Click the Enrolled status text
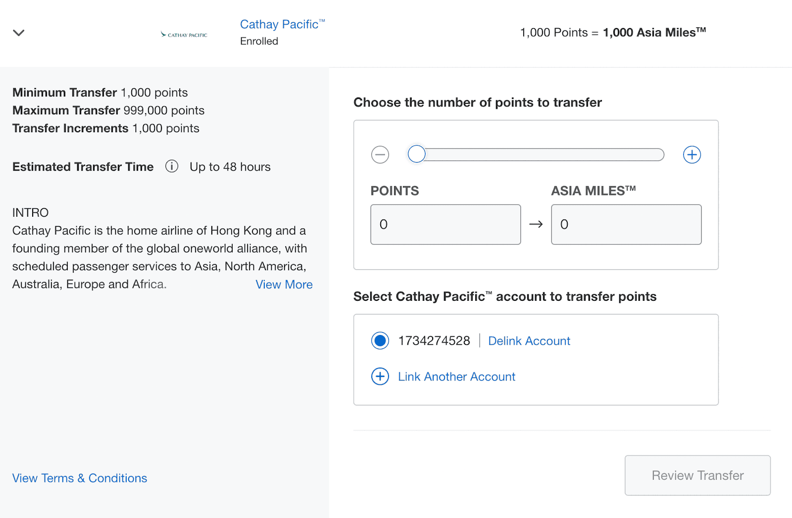This screenshot has height=518, width=792. pos(259,42)
